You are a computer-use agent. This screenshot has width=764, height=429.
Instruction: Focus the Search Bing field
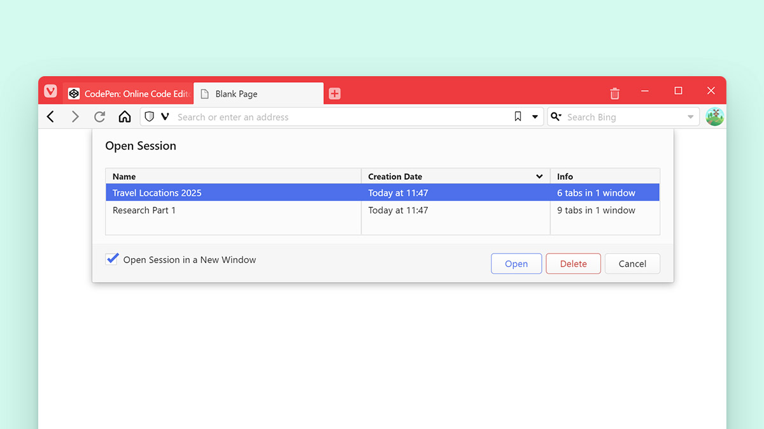point(624,117)
